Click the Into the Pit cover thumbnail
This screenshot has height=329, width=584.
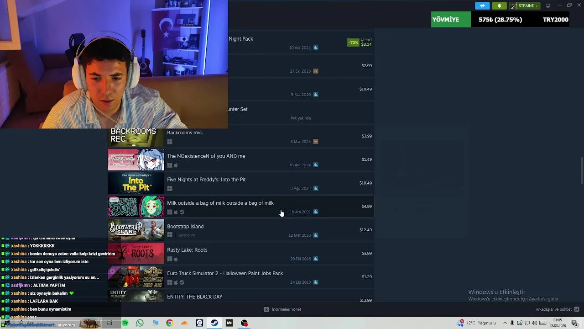(x=136, y=183)
